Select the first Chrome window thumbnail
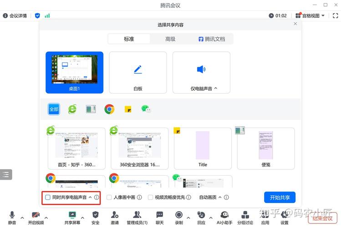 pos(76,181)
